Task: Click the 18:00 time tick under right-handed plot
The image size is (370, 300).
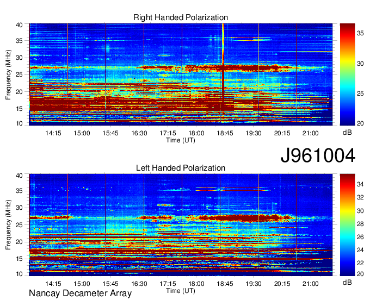Action: (196, 133)
